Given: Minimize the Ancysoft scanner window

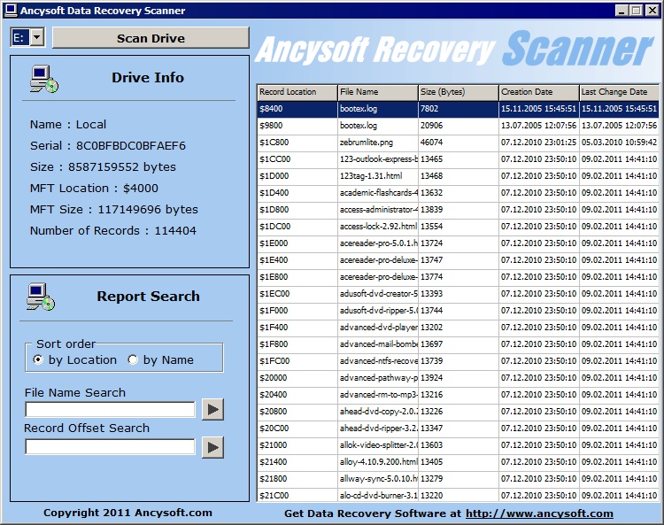Looking at the screenshot, I should (x=622, y=11).
